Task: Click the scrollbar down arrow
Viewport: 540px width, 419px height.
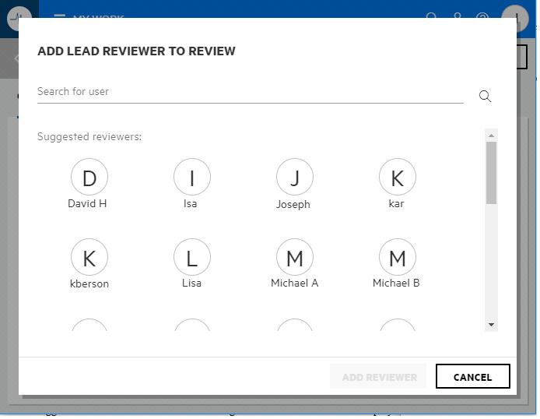Action: [491, 324]
